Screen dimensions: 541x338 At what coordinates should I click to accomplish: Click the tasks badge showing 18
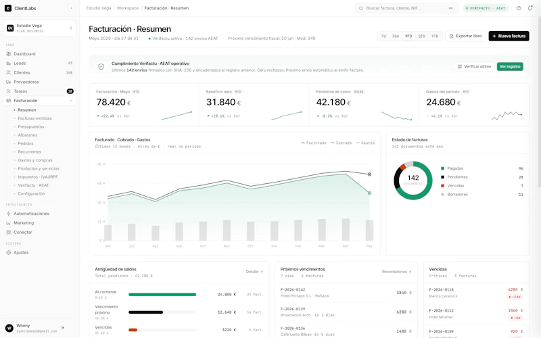70,91
